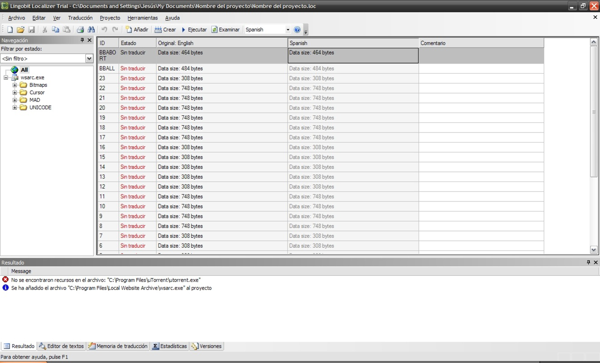Click the Undo arrow icon
600x363 pixels.
[103, 29]
